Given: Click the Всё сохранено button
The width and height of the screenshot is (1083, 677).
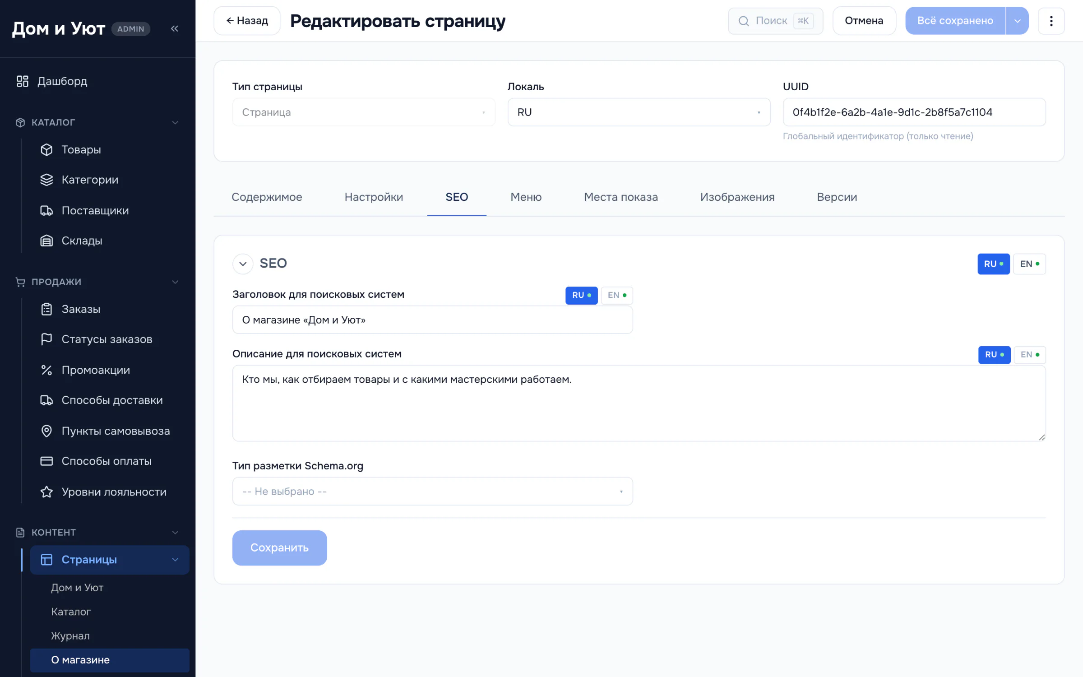Looking at the screenshot, I should coord(955,21).
